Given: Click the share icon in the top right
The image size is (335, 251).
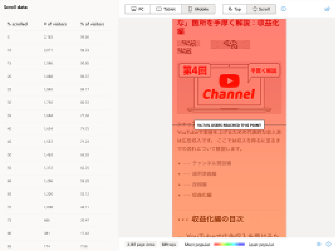Looking at the screenshot, I should 327,9.
